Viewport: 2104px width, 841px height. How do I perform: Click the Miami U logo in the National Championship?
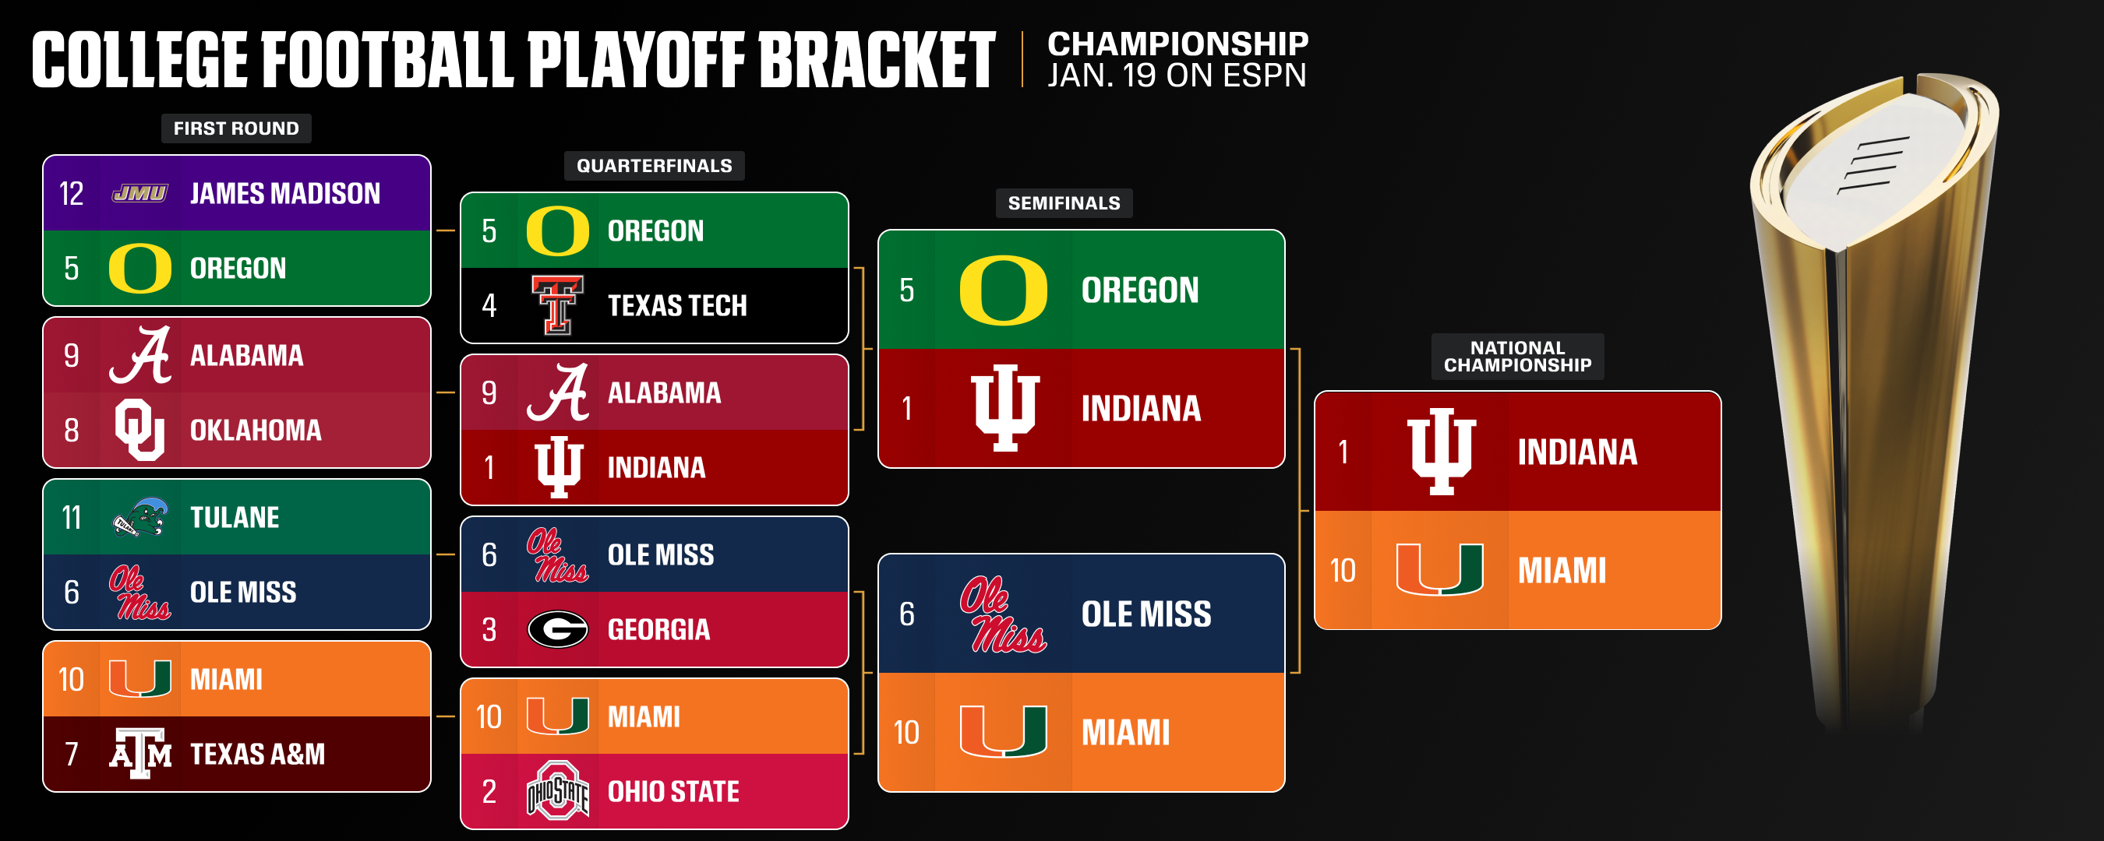pyautogui.click(x=1439, y=569)
